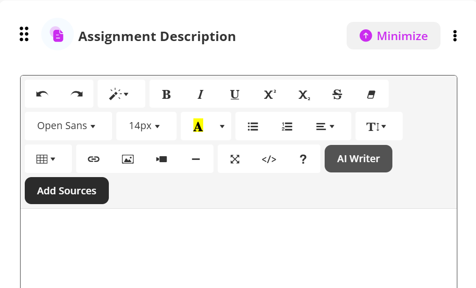Viewport: 476px width, 288px height.
Task: Toggle italic formatting
Action: pyautogui.click(x=200, y=94)
